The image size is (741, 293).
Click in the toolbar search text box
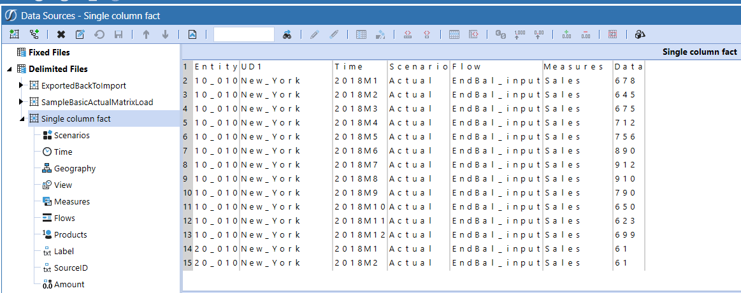pyautogui.click(x=244, y=34)
